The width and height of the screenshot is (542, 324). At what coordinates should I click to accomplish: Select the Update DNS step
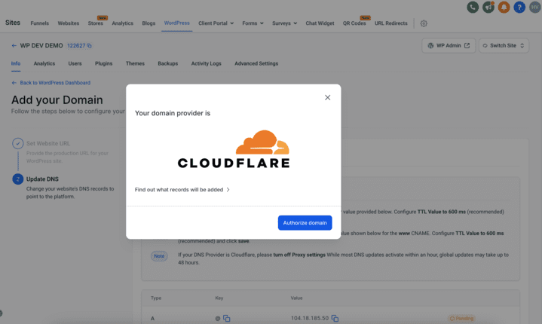(x=42, y=179)
